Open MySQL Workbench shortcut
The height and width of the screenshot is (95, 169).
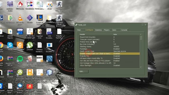pos(49,61)
